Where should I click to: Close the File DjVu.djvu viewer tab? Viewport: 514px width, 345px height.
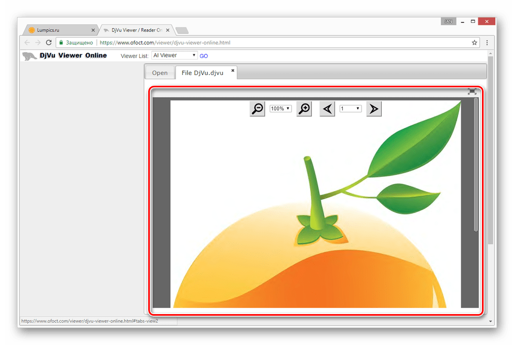coord(233,70)
